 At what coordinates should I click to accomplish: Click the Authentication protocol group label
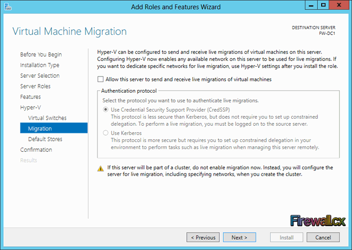pyautogui.click(x=129, y=91)
